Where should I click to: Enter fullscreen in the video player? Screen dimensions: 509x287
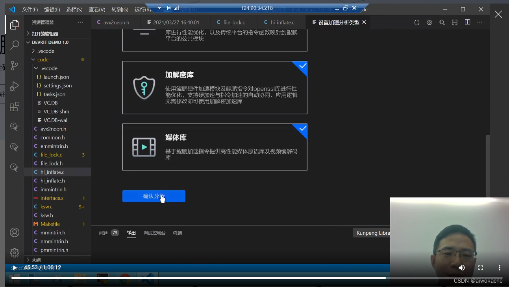coord(481,268)
